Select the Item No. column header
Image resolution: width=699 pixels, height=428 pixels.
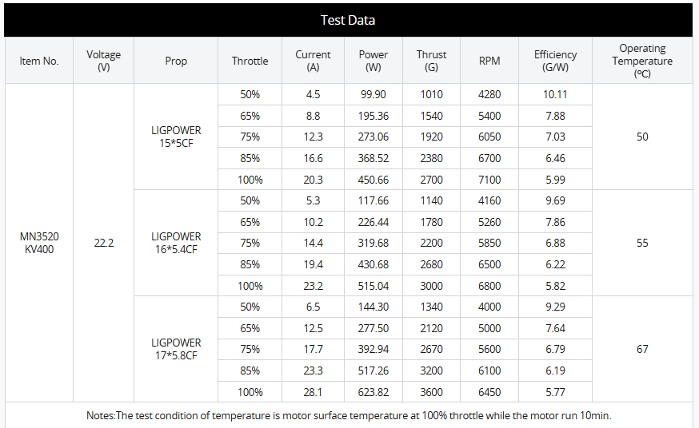(x=39, y=61)
